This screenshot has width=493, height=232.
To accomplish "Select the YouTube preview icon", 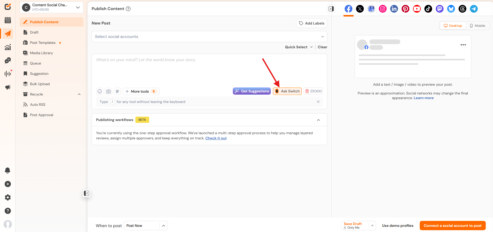I will pyautogui.click(x=417, y=9).
